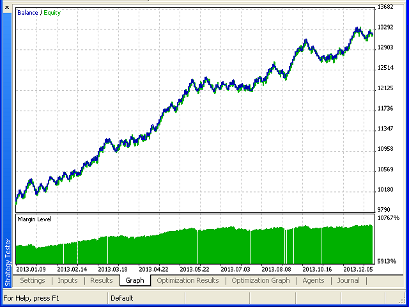409x307 pixels.
Task: Click the 2013.10.16 date label
Action: coord(317,269)
